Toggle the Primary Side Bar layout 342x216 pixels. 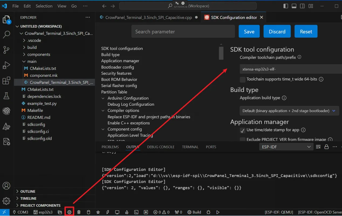pos(286,6)
